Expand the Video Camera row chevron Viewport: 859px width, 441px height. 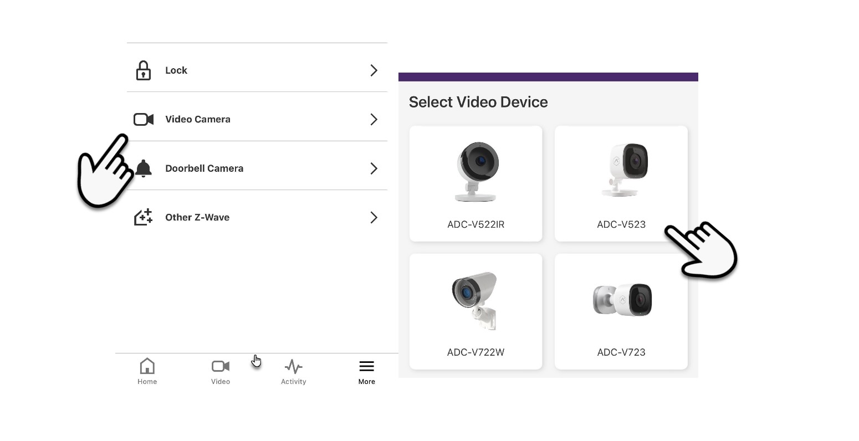[374, 119]
